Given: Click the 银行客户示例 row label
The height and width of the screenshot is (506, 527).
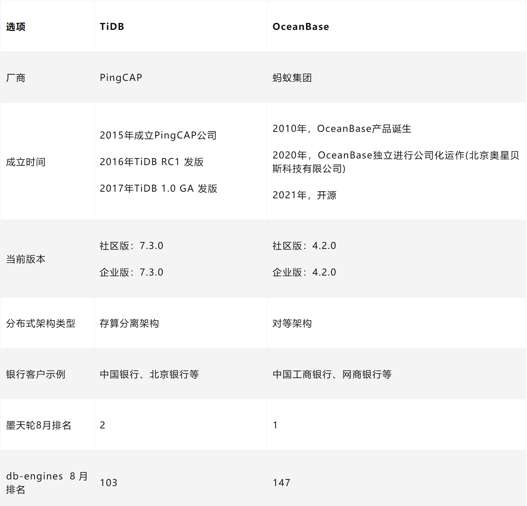Looking at the screenshot, I should tap(35, 374).
